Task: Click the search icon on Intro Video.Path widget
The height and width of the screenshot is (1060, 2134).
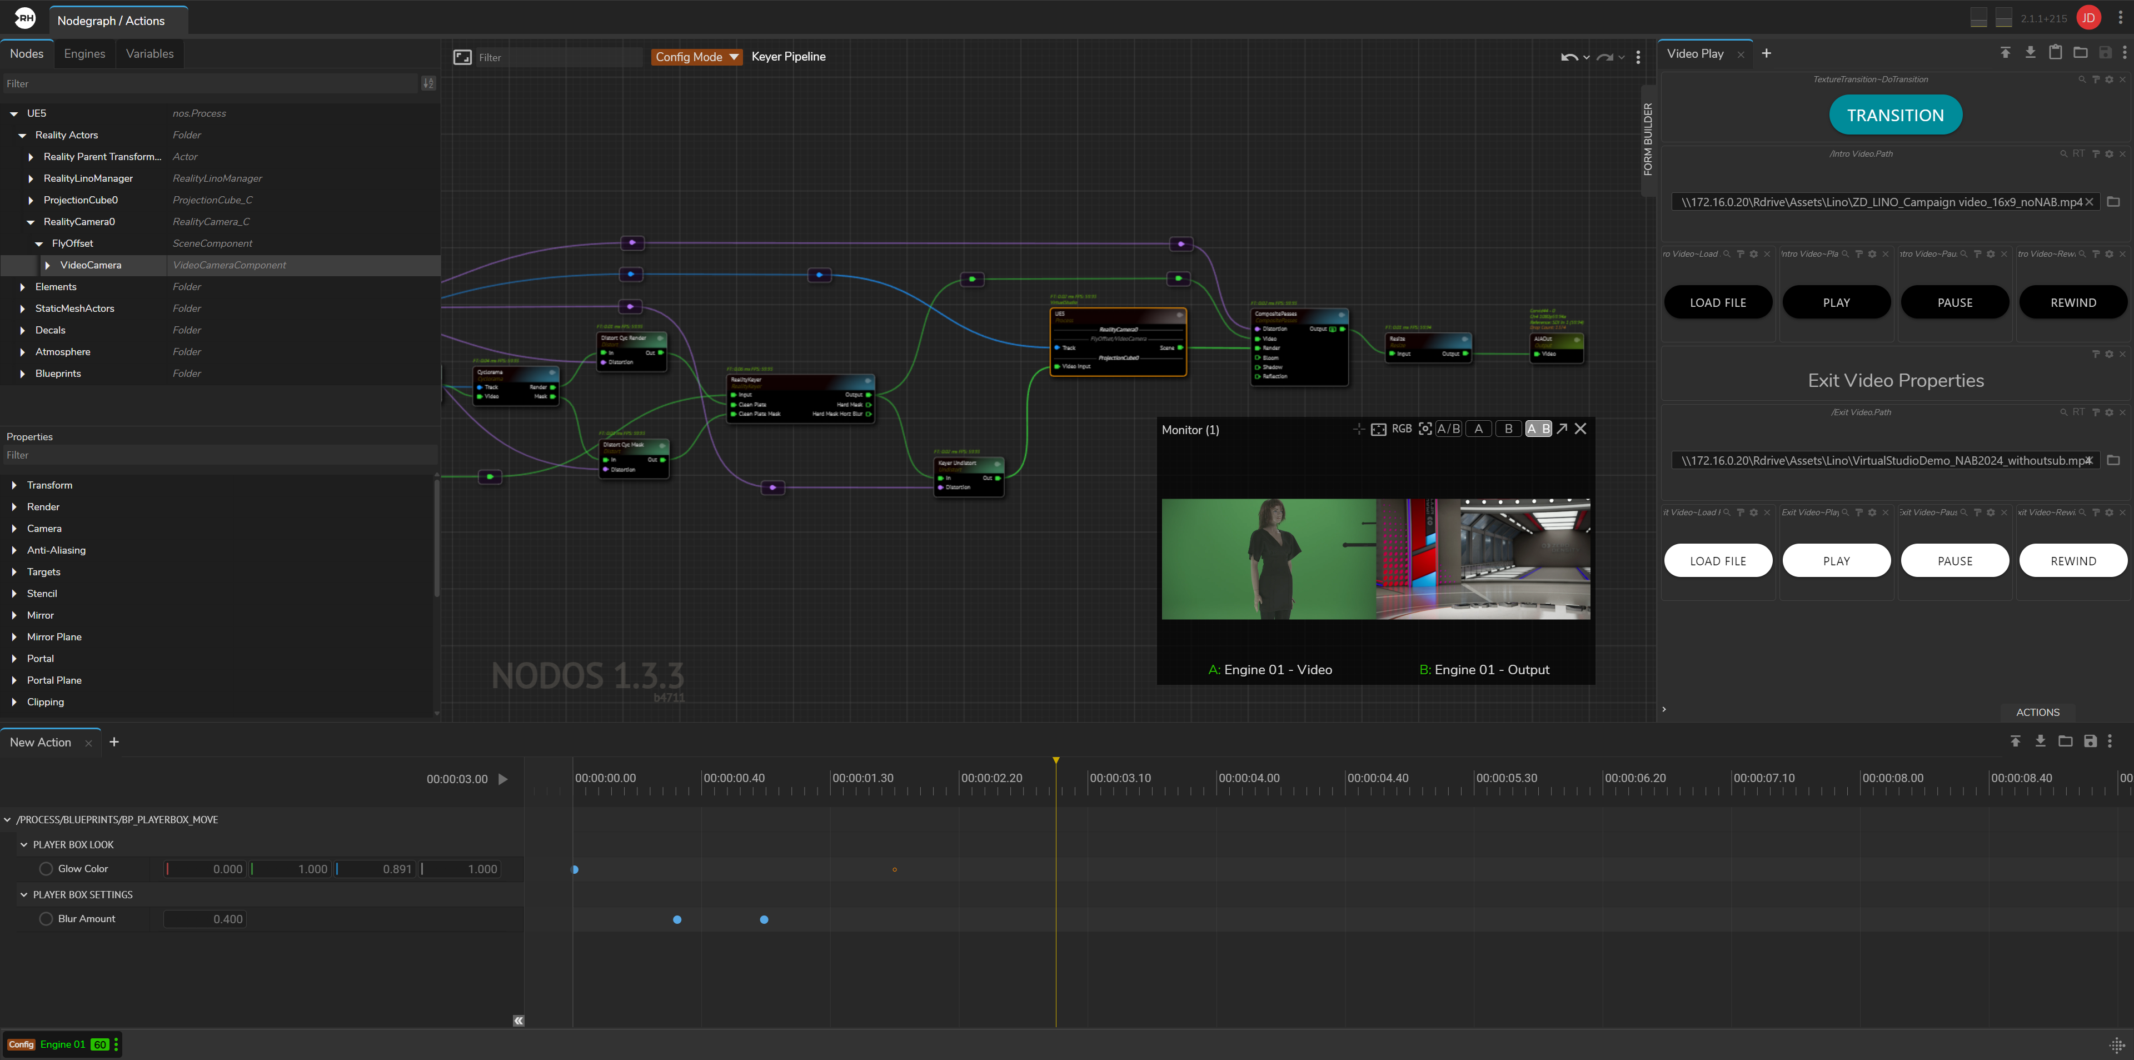Action: pos(2065,154)
